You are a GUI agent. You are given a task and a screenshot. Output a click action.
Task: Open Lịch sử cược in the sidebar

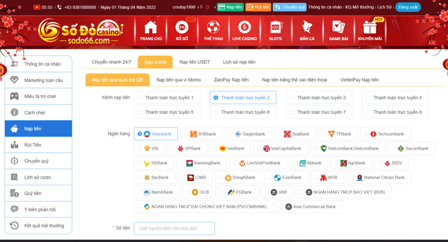coord(38,177)
